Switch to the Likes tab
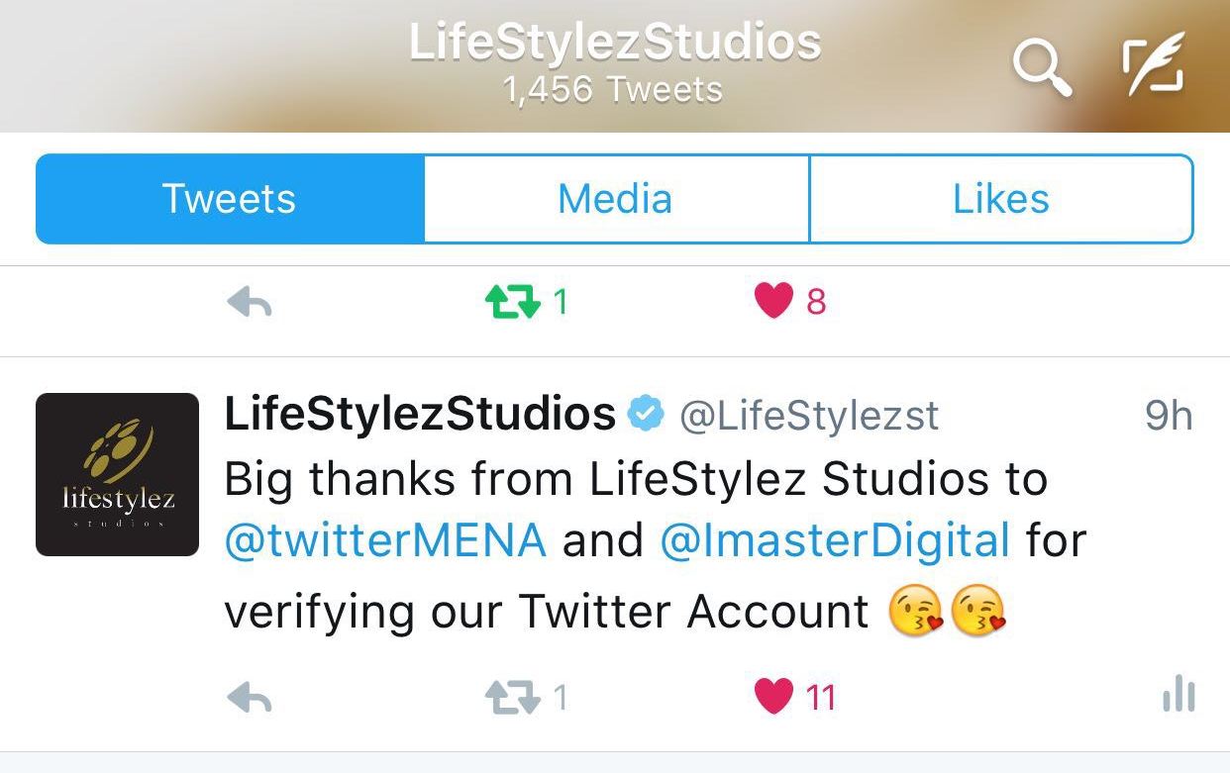The image size is (1230, 773). coord(1001,198)
